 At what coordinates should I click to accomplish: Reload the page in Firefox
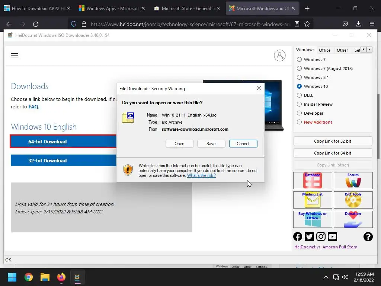click(x=36, y=24)
